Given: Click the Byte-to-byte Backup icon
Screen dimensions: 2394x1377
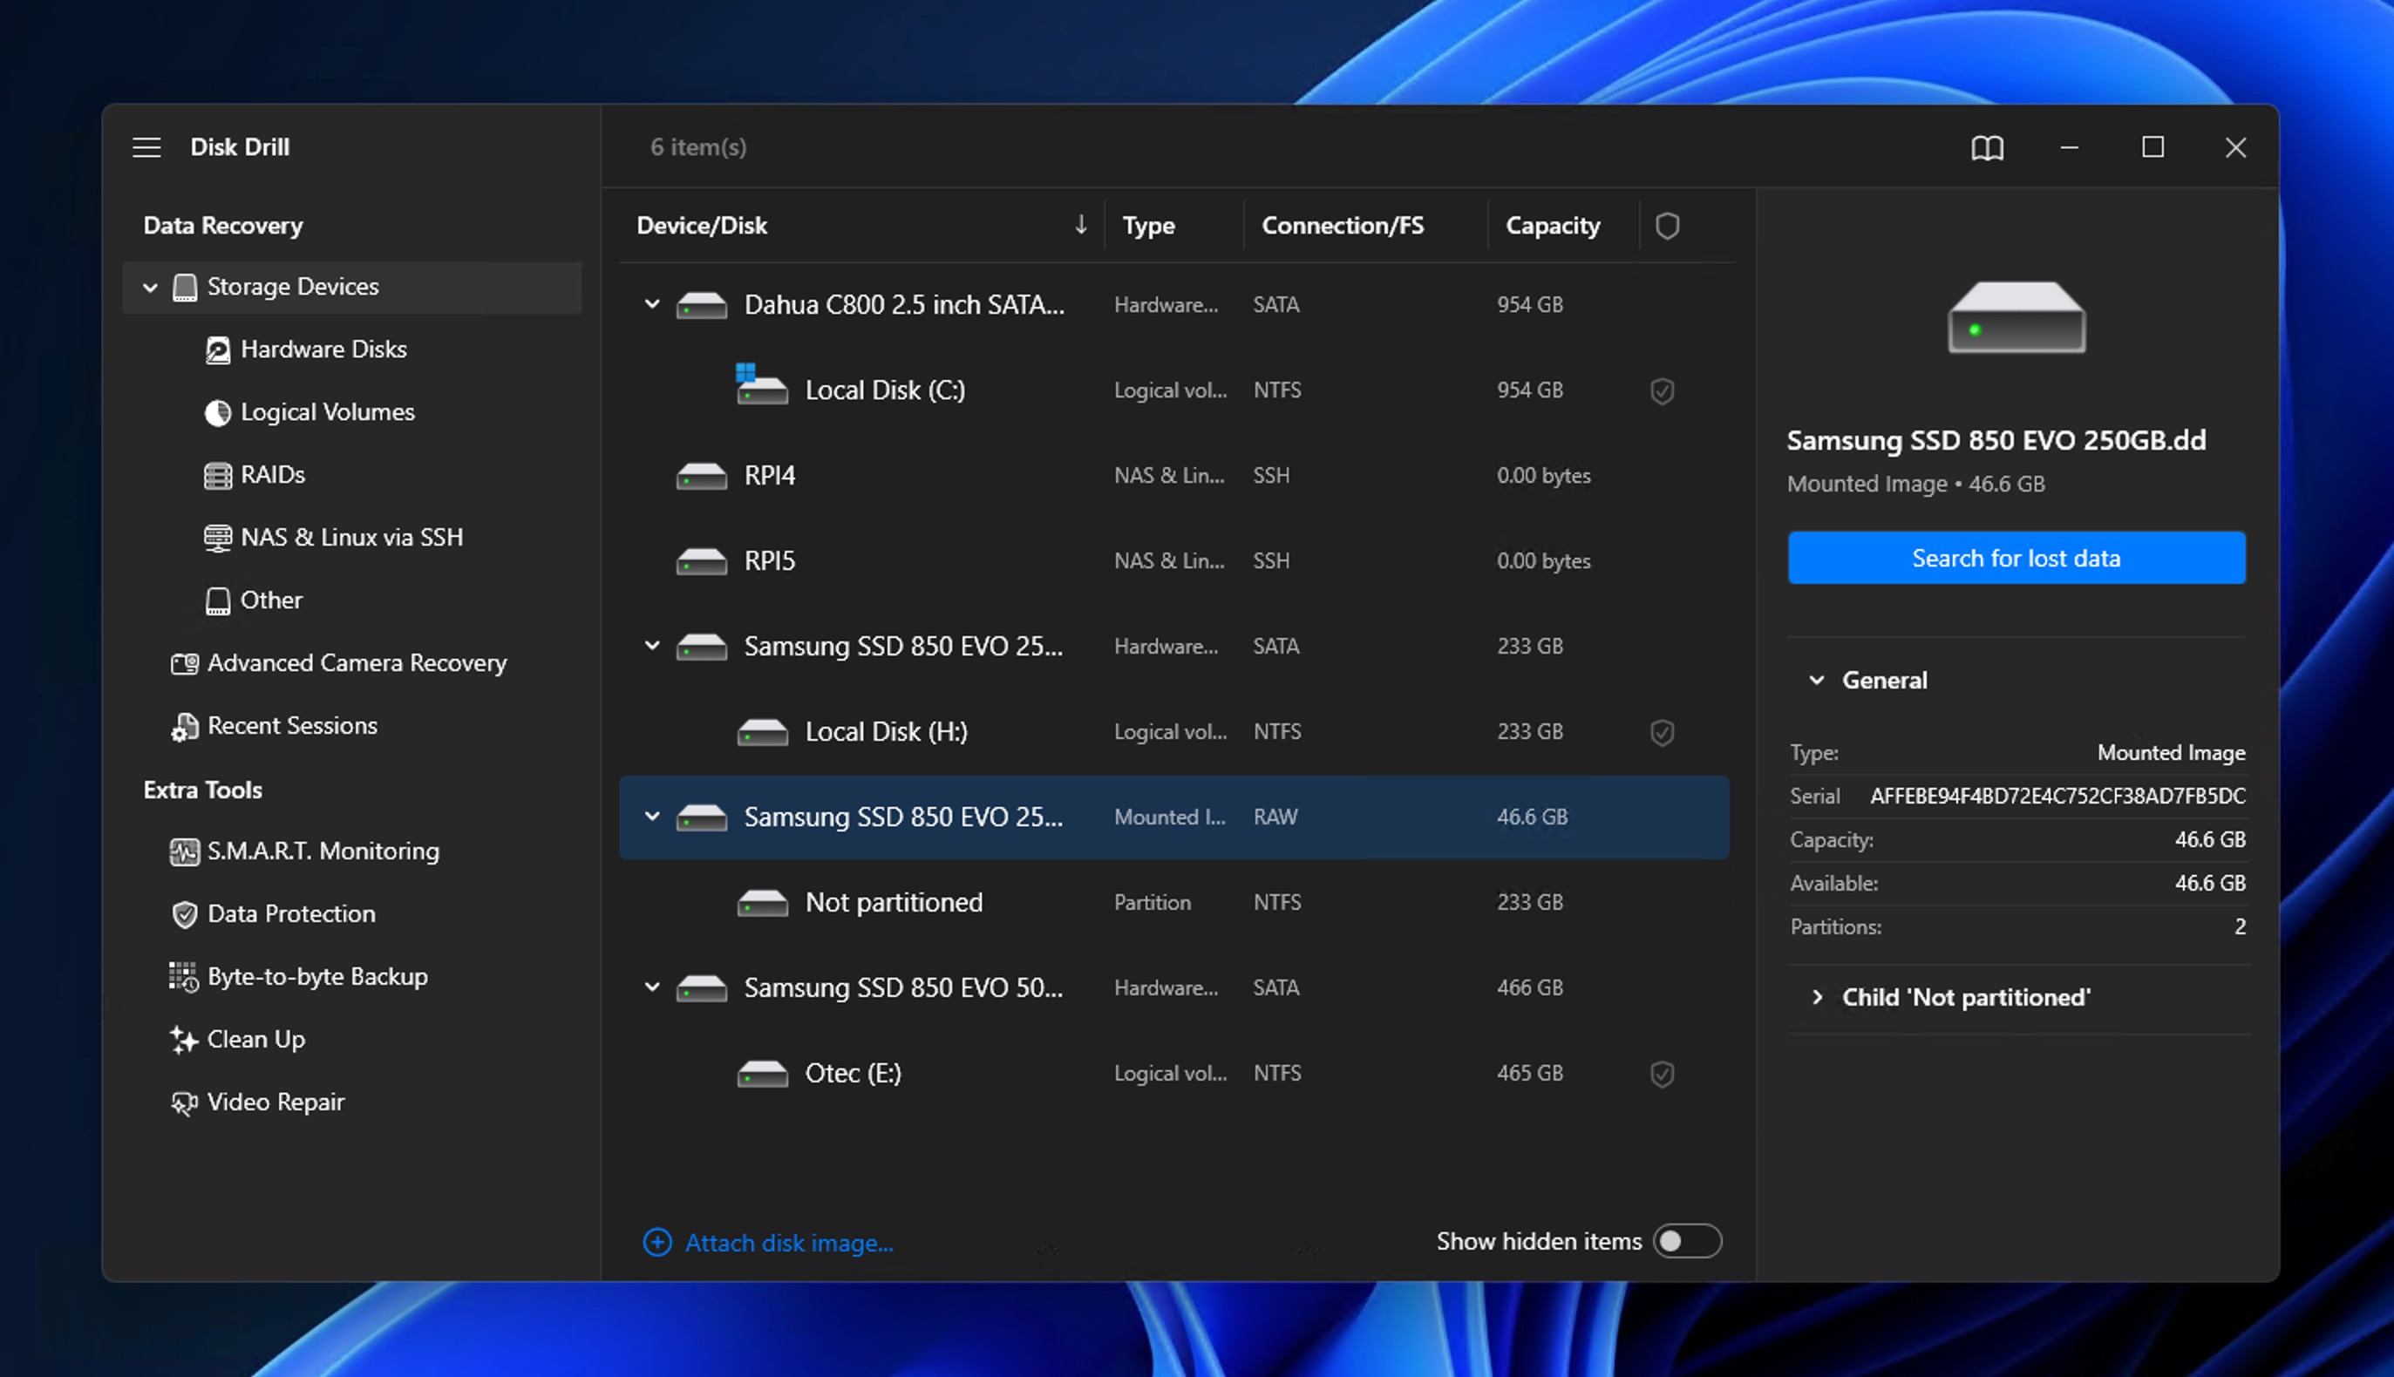Looking at the screenshot, I should (x=183, y=977).
